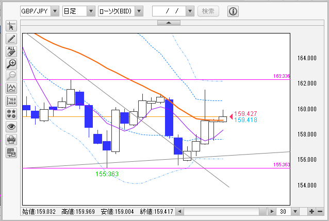Increase bars with plus button

click(312, 212)
